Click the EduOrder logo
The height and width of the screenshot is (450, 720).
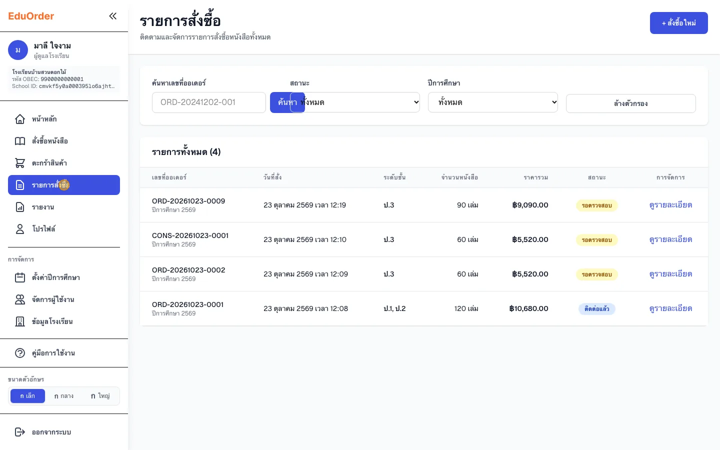pyautogui.click(x=31, y=16)
